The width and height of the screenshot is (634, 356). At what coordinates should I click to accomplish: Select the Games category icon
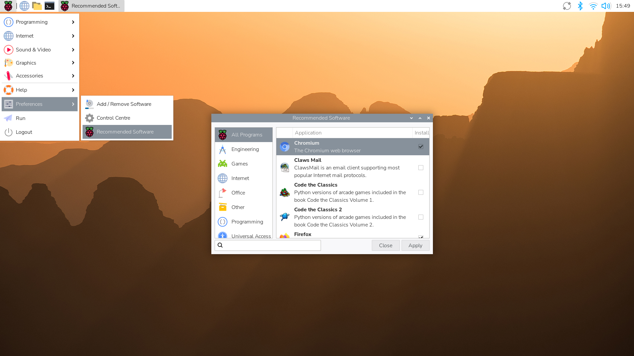click(x=223, y=164)
